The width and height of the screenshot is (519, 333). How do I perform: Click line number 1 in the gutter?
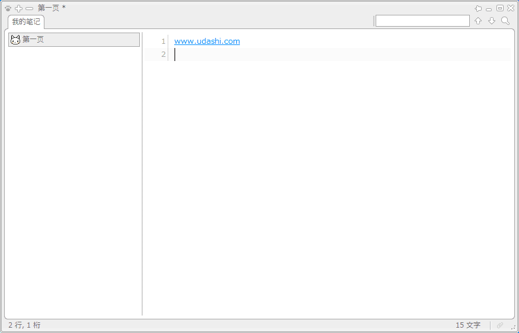(x=163, y=41)
